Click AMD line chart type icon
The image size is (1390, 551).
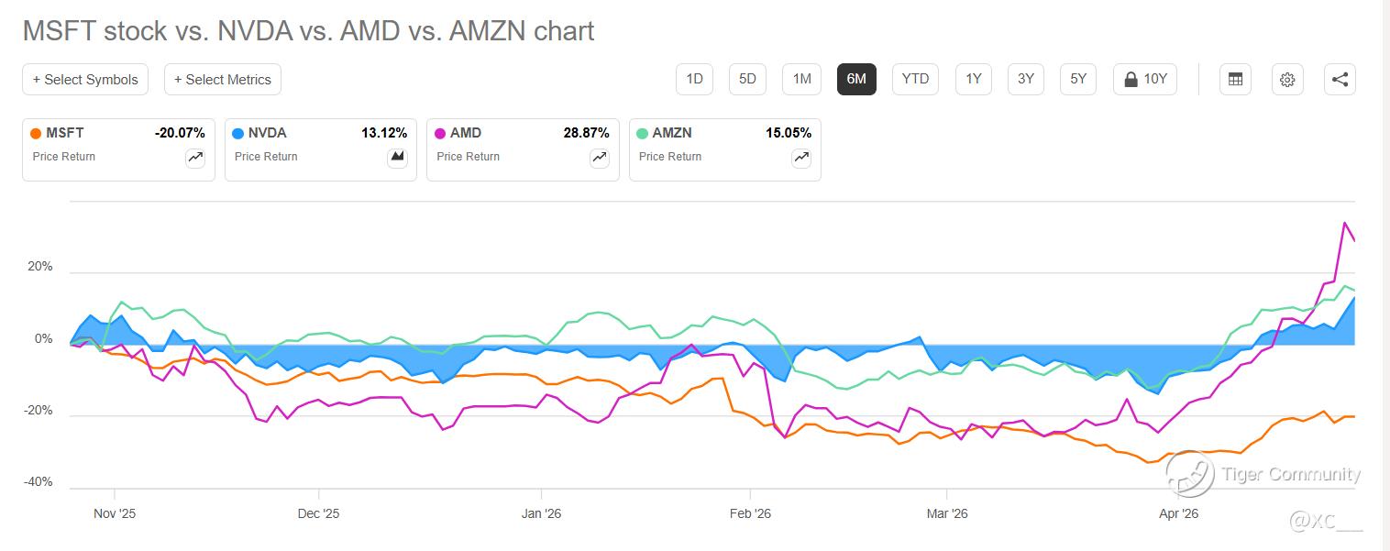[600, 157]
